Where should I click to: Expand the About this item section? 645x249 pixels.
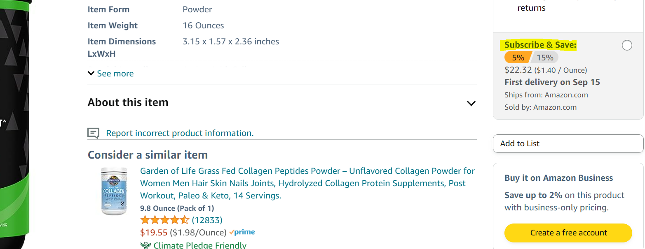(282, 103)
